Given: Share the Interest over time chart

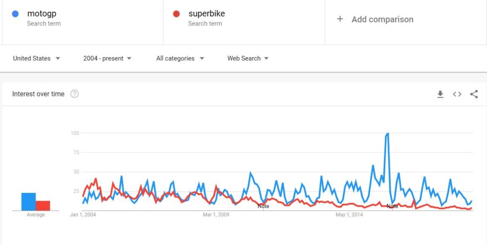Looking at the screenshot, I should (x=474, y=94).
